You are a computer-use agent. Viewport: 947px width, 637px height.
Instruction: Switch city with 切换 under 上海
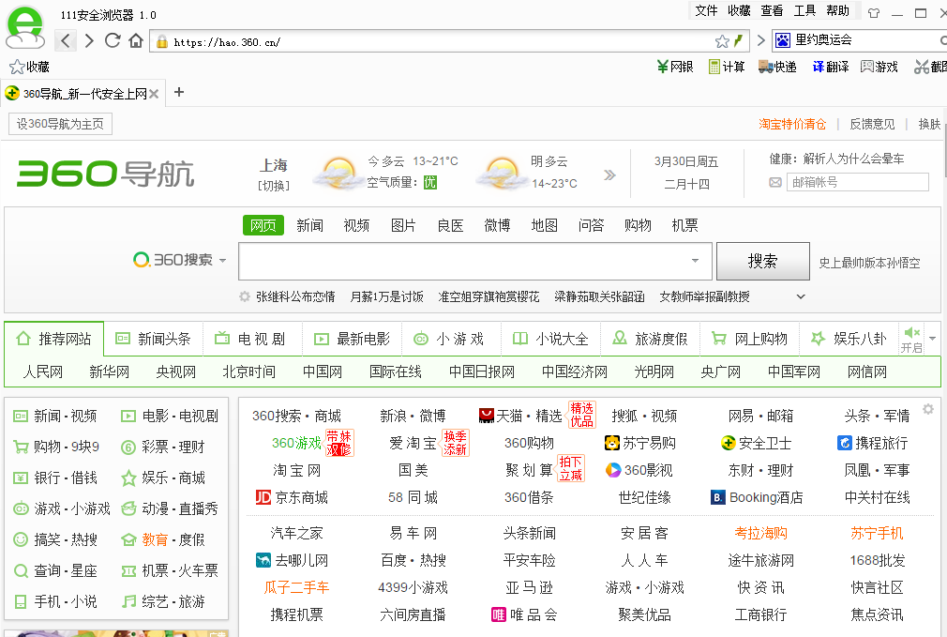point(274,186)
